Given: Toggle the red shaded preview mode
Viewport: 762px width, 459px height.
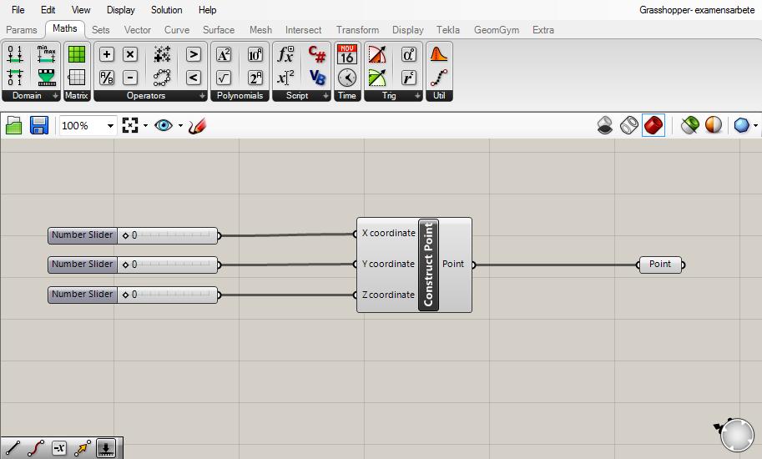Looking at the screenshot, I should click(654, 125).
